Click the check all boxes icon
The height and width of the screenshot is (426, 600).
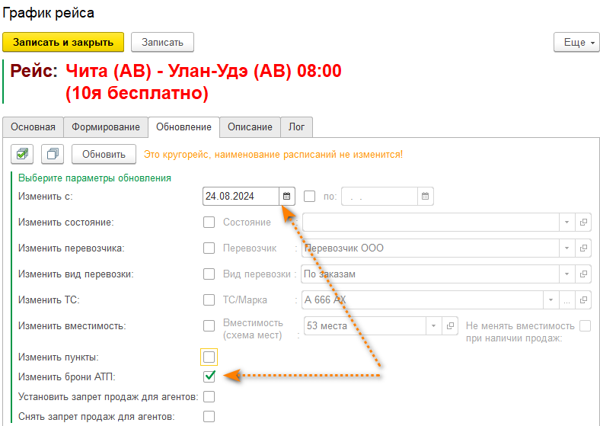pos(22,154)
